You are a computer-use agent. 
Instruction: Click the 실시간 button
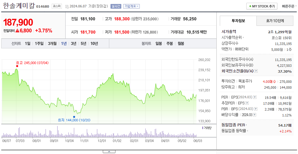point(116,6)
